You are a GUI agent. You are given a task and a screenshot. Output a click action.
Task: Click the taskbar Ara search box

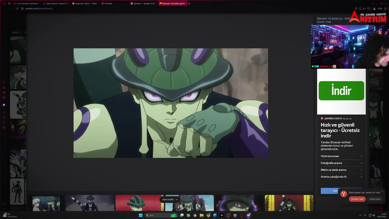pyautogui.click(x=161, y=215)
